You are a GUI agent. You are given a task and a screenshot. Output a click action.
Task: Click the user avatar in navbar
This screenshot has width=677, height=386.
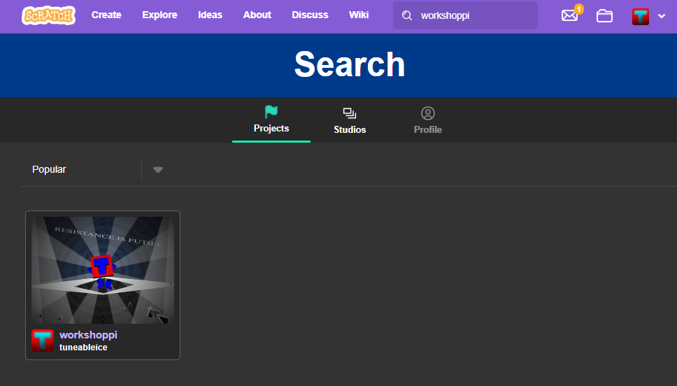(x=641, y=16)
